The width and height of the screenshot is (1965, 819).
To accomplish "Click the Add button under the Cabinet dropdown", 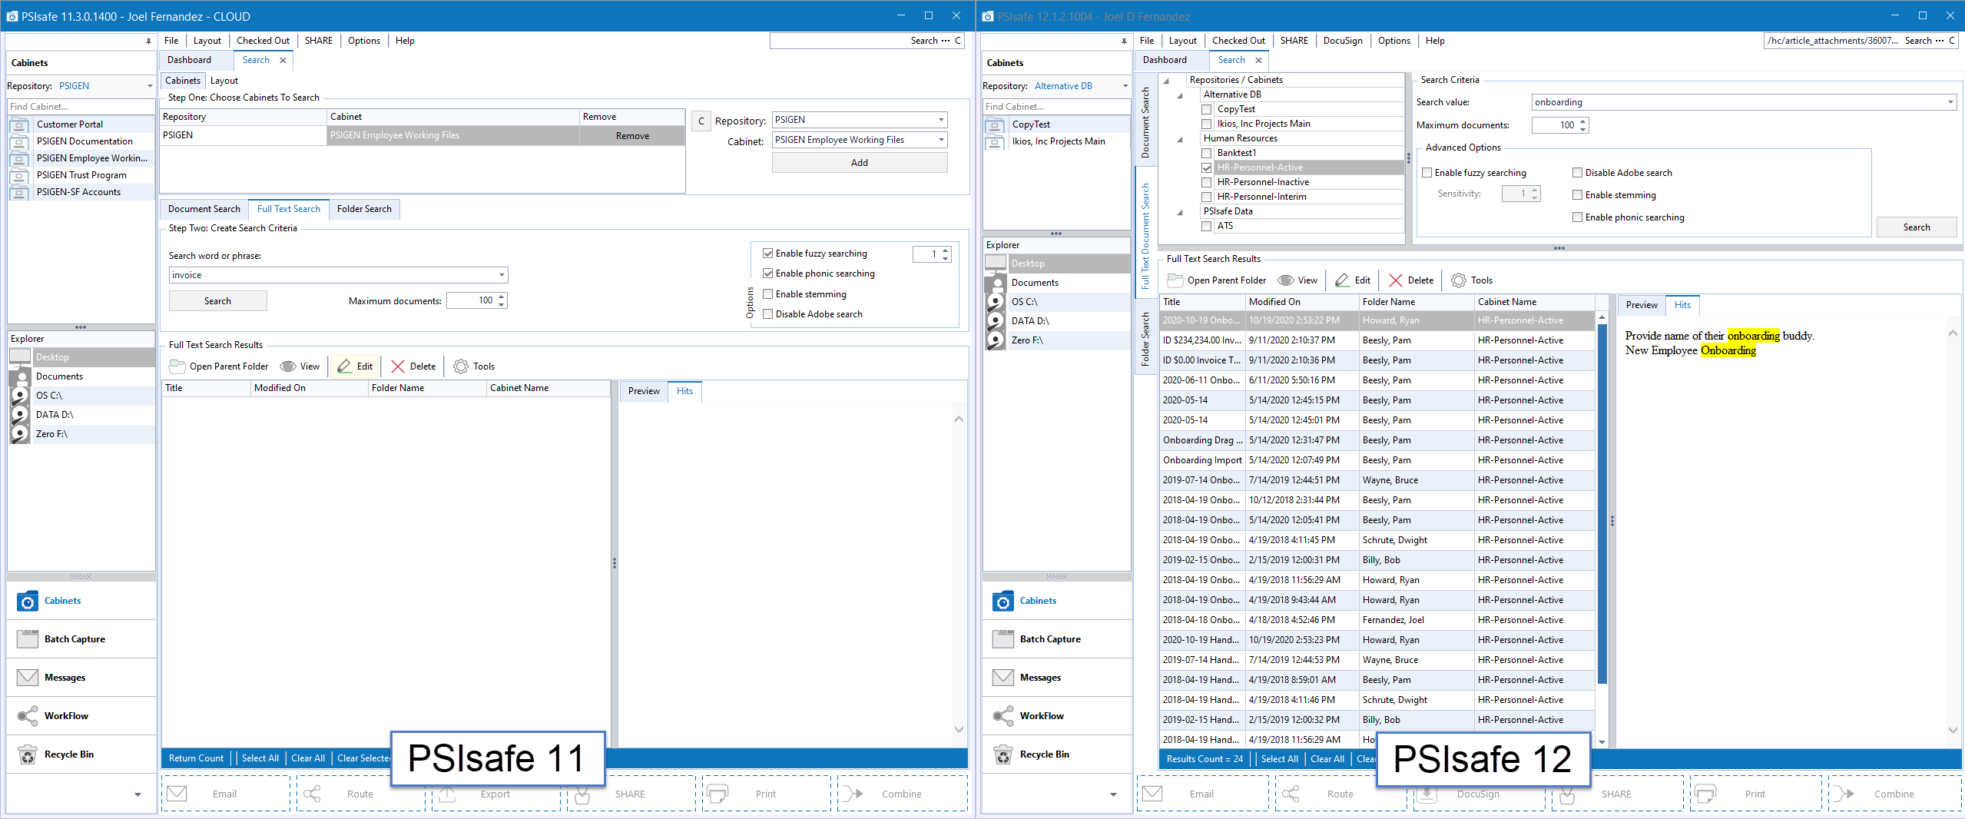I will [x=859, y=163].
